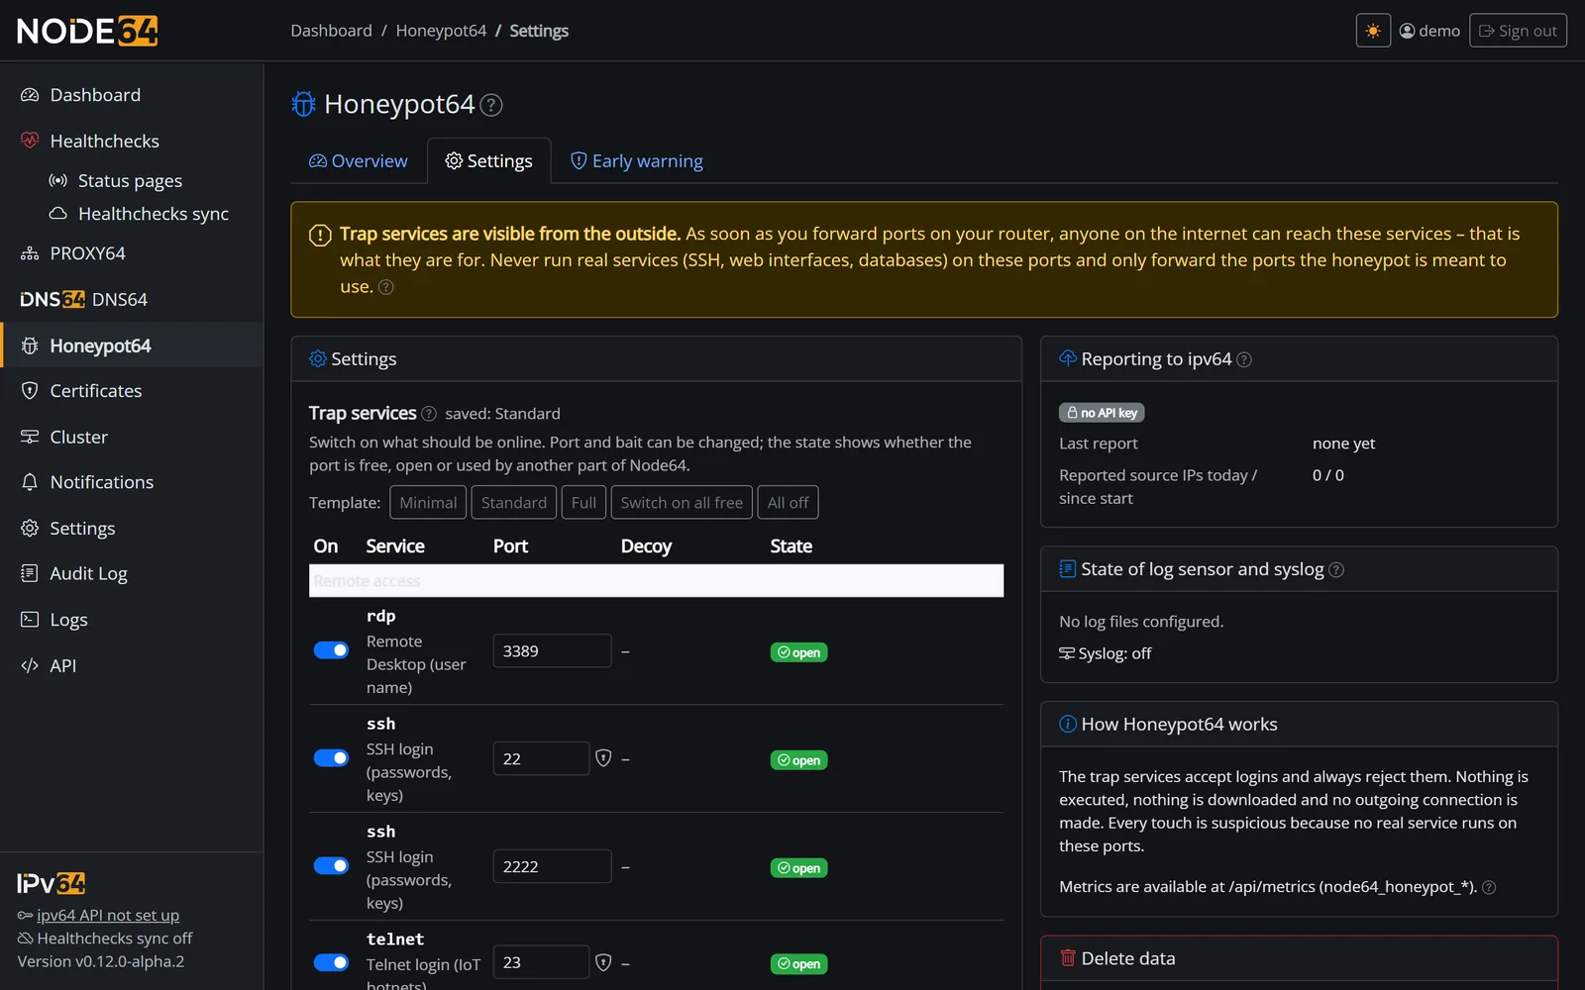The width and height of the screenshot is (1585, 990).
Task: Click the All off template button
Action: point(788,503)
